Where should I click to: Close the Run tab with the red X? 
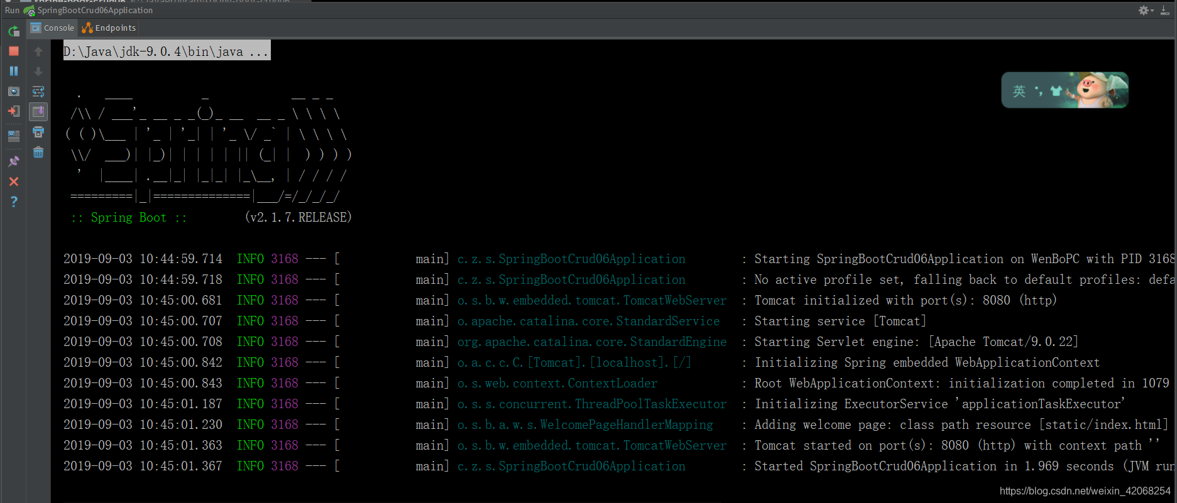[14, 181]
